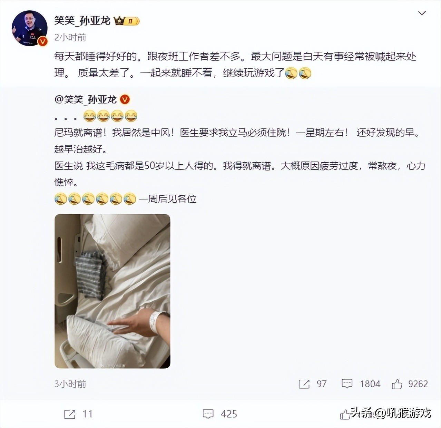Expand the post options chevron

pyautogui.click(x=422, y=13)
